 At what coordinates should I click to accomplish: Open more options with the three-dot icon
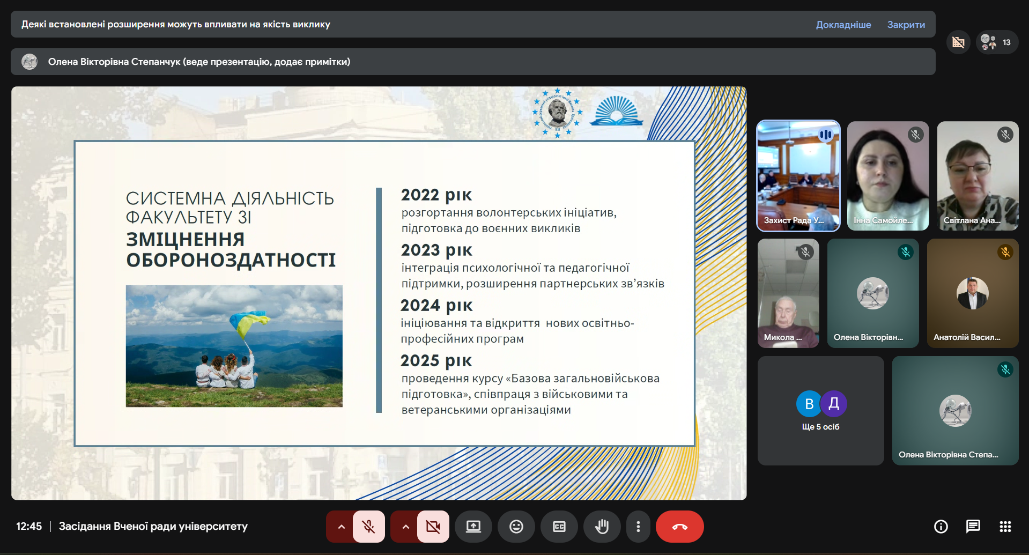pos(638,527)
